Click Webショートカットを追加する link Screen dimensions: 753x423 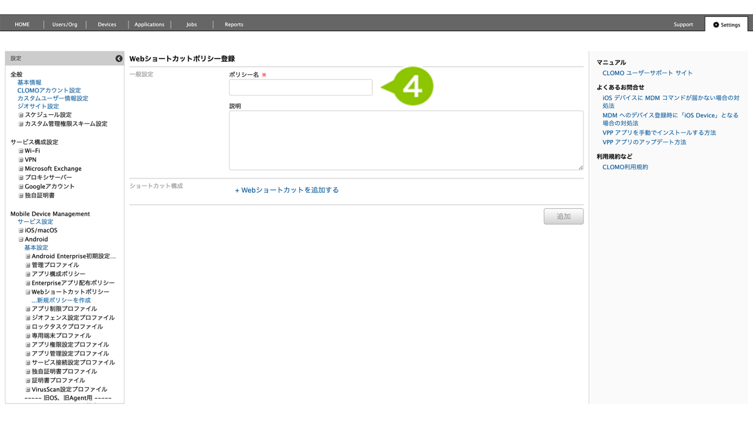(x=287, y=190)
